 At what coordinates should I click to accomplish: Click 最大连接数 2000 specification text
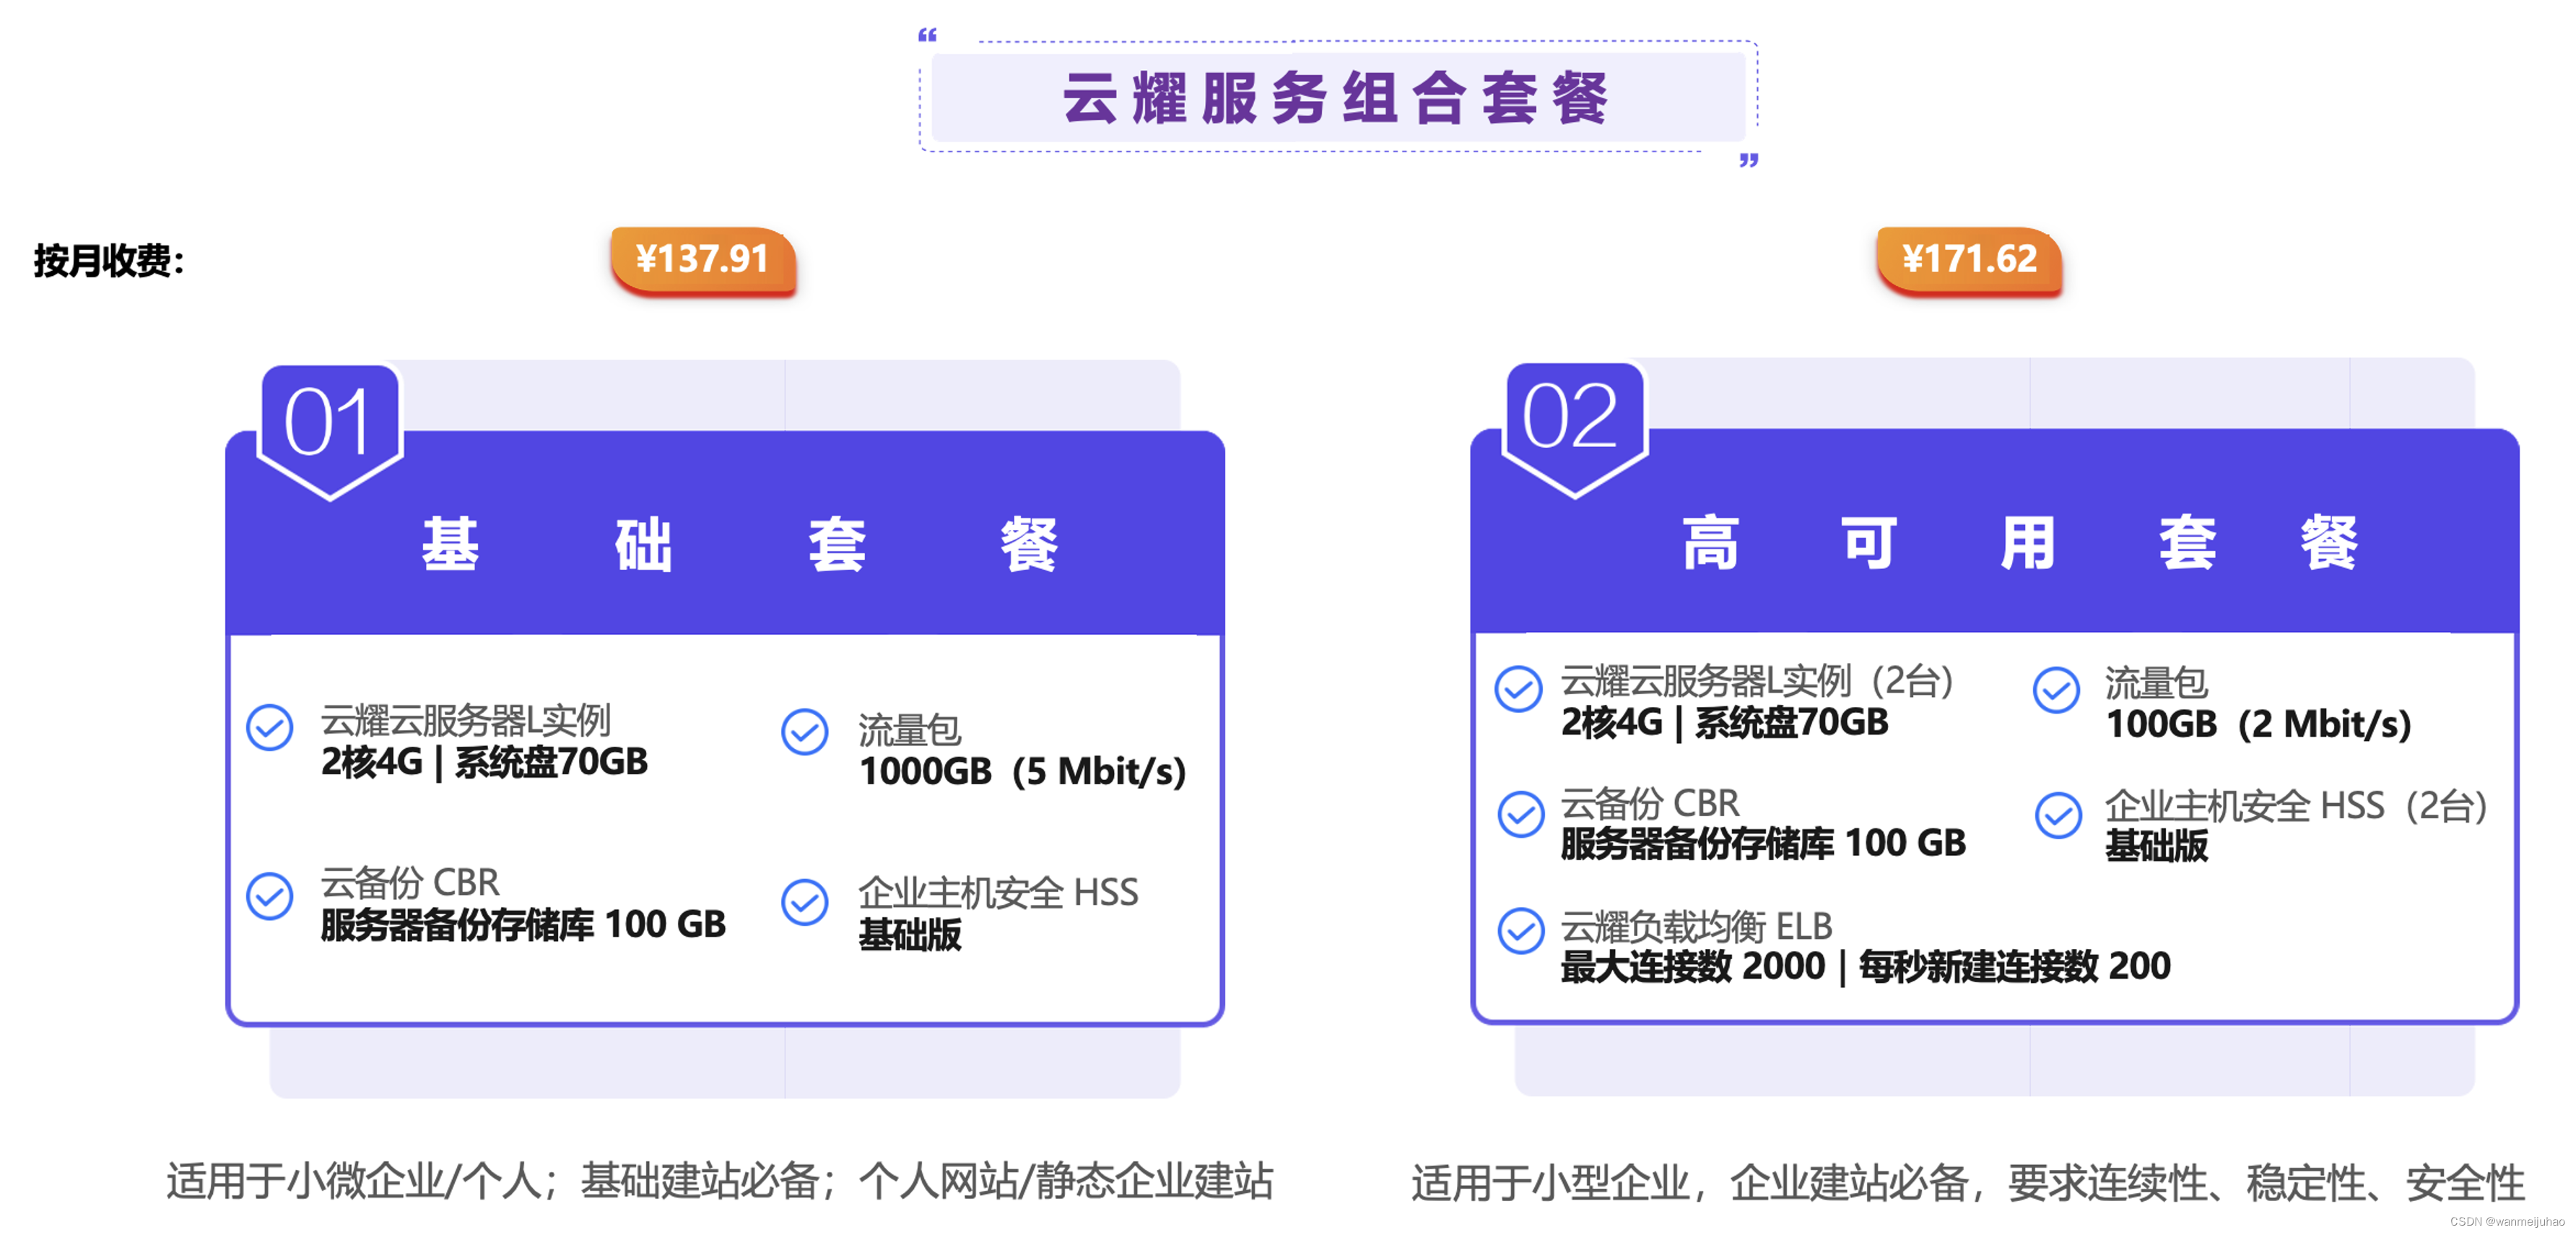pos(1693,966)
